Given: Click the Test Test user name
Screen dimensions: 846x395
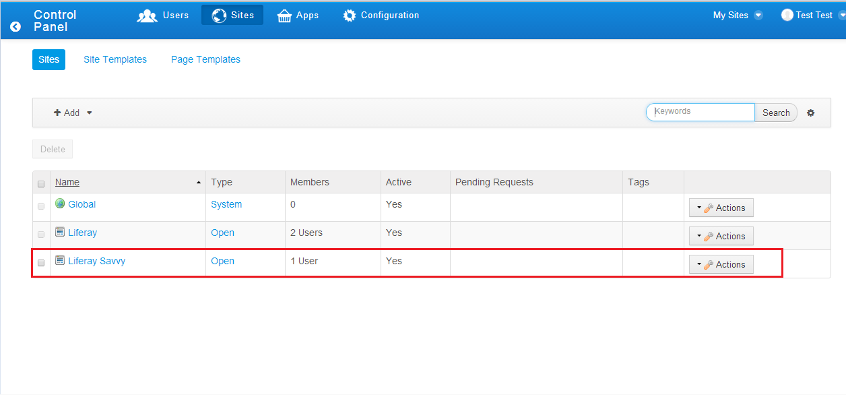Looking at the screenshot, I should pyautogui.click(x=814, y=15).
